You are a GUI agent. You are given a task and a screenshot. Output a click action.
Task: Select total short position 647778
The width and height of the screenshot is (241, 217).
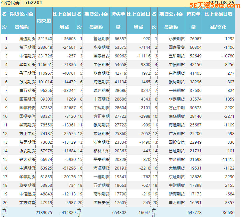[x=194, y=213]
